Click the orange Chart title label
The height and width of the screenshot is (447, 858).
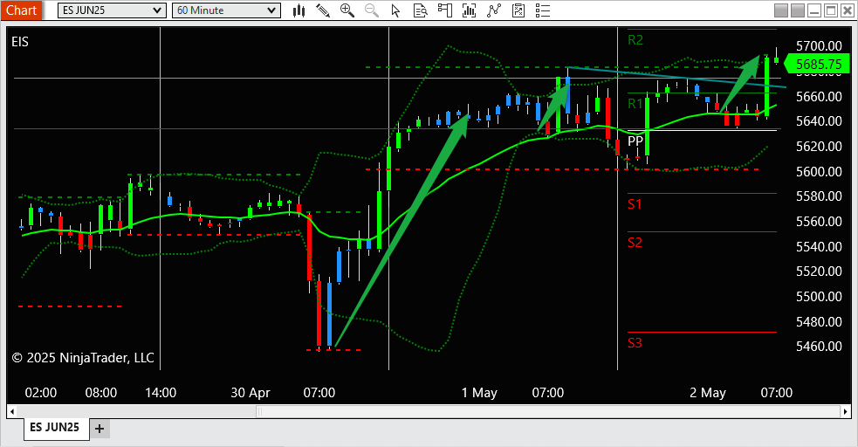(x=21, y=10)
